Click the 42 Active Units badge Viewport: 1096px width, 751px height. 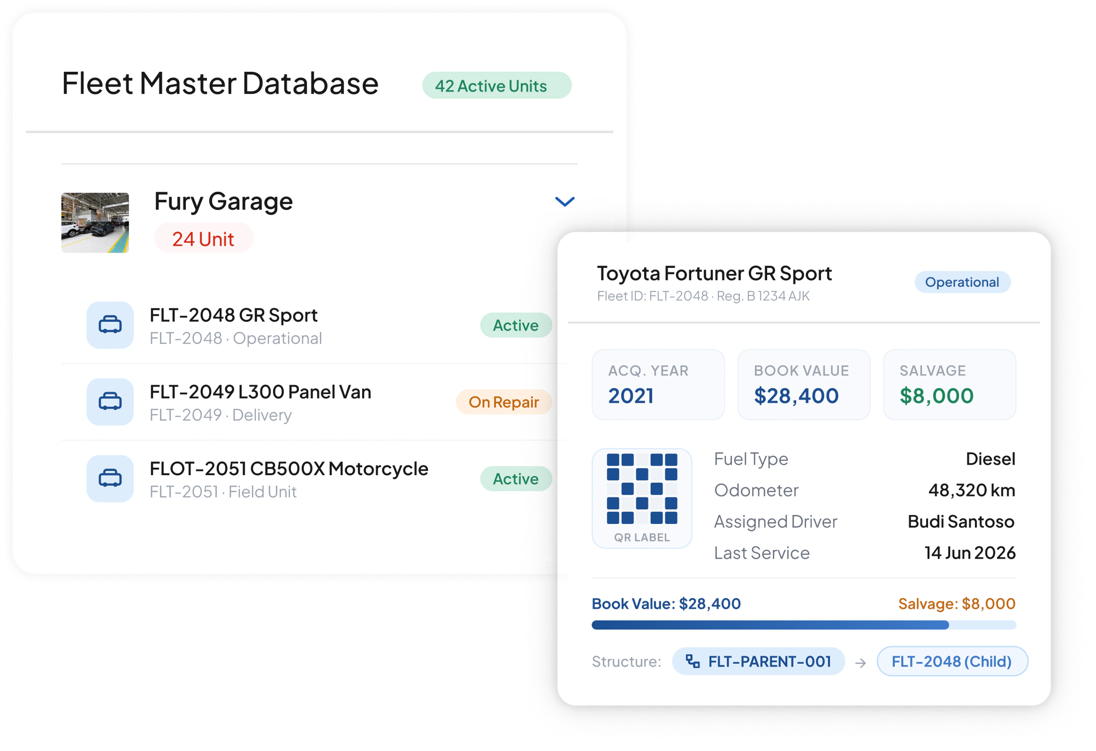497,85
